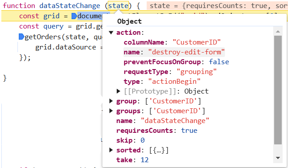288x168 pixels.
Task: Collapse the action property tree
Action: point(111,33)
